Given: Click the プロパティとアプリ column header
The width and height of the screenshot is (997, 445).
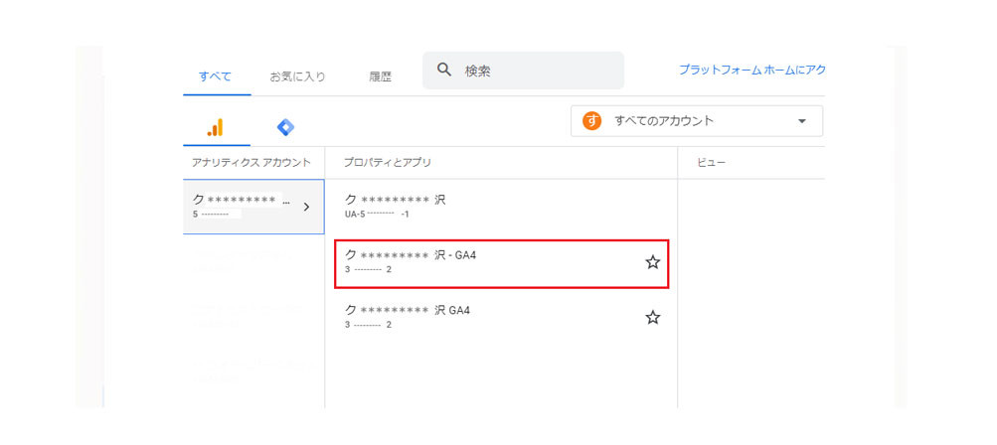Looking at the screenshot, I should click(x=388, y=163).
